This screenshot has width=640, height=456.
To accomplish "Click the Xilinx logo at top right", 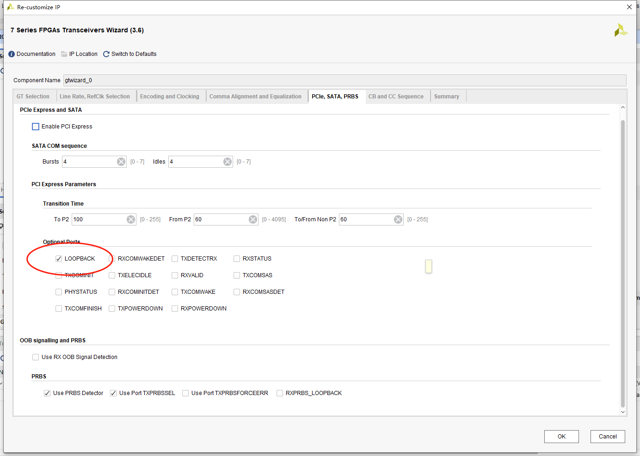I will coord(621,30).
